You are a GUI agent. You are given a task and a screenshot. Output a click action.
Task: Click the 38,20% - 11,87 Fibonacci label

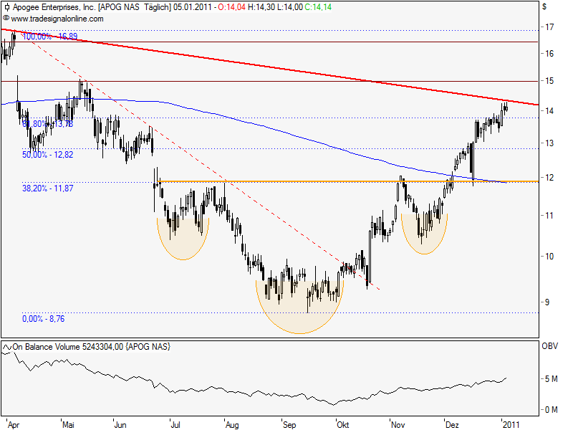click(48, 187)
